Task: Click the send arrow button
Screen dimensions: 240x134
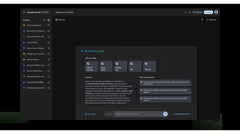Action: (x=165, y=114)
